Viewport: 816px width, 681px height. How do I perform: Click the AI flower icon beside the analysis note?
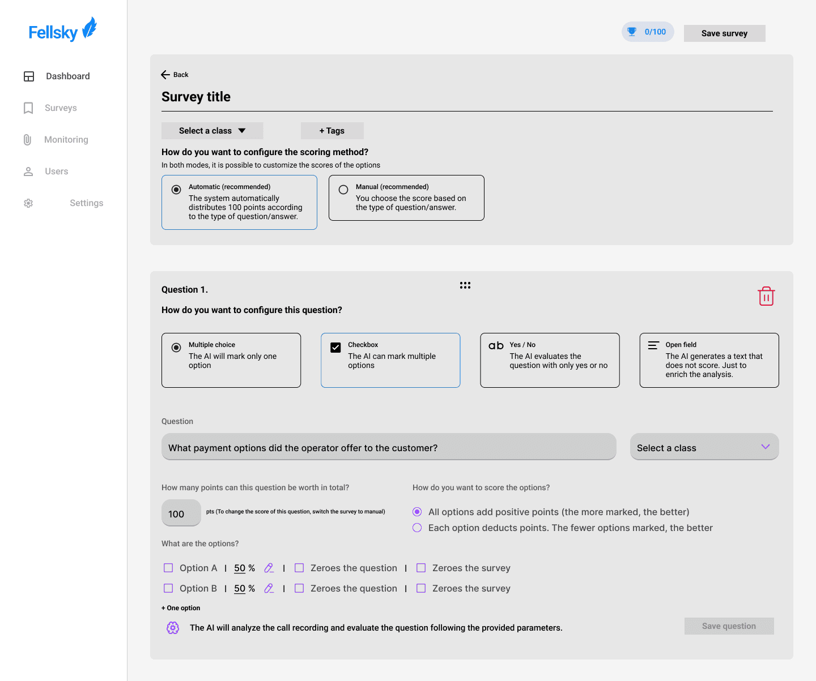tap(173, 628)
